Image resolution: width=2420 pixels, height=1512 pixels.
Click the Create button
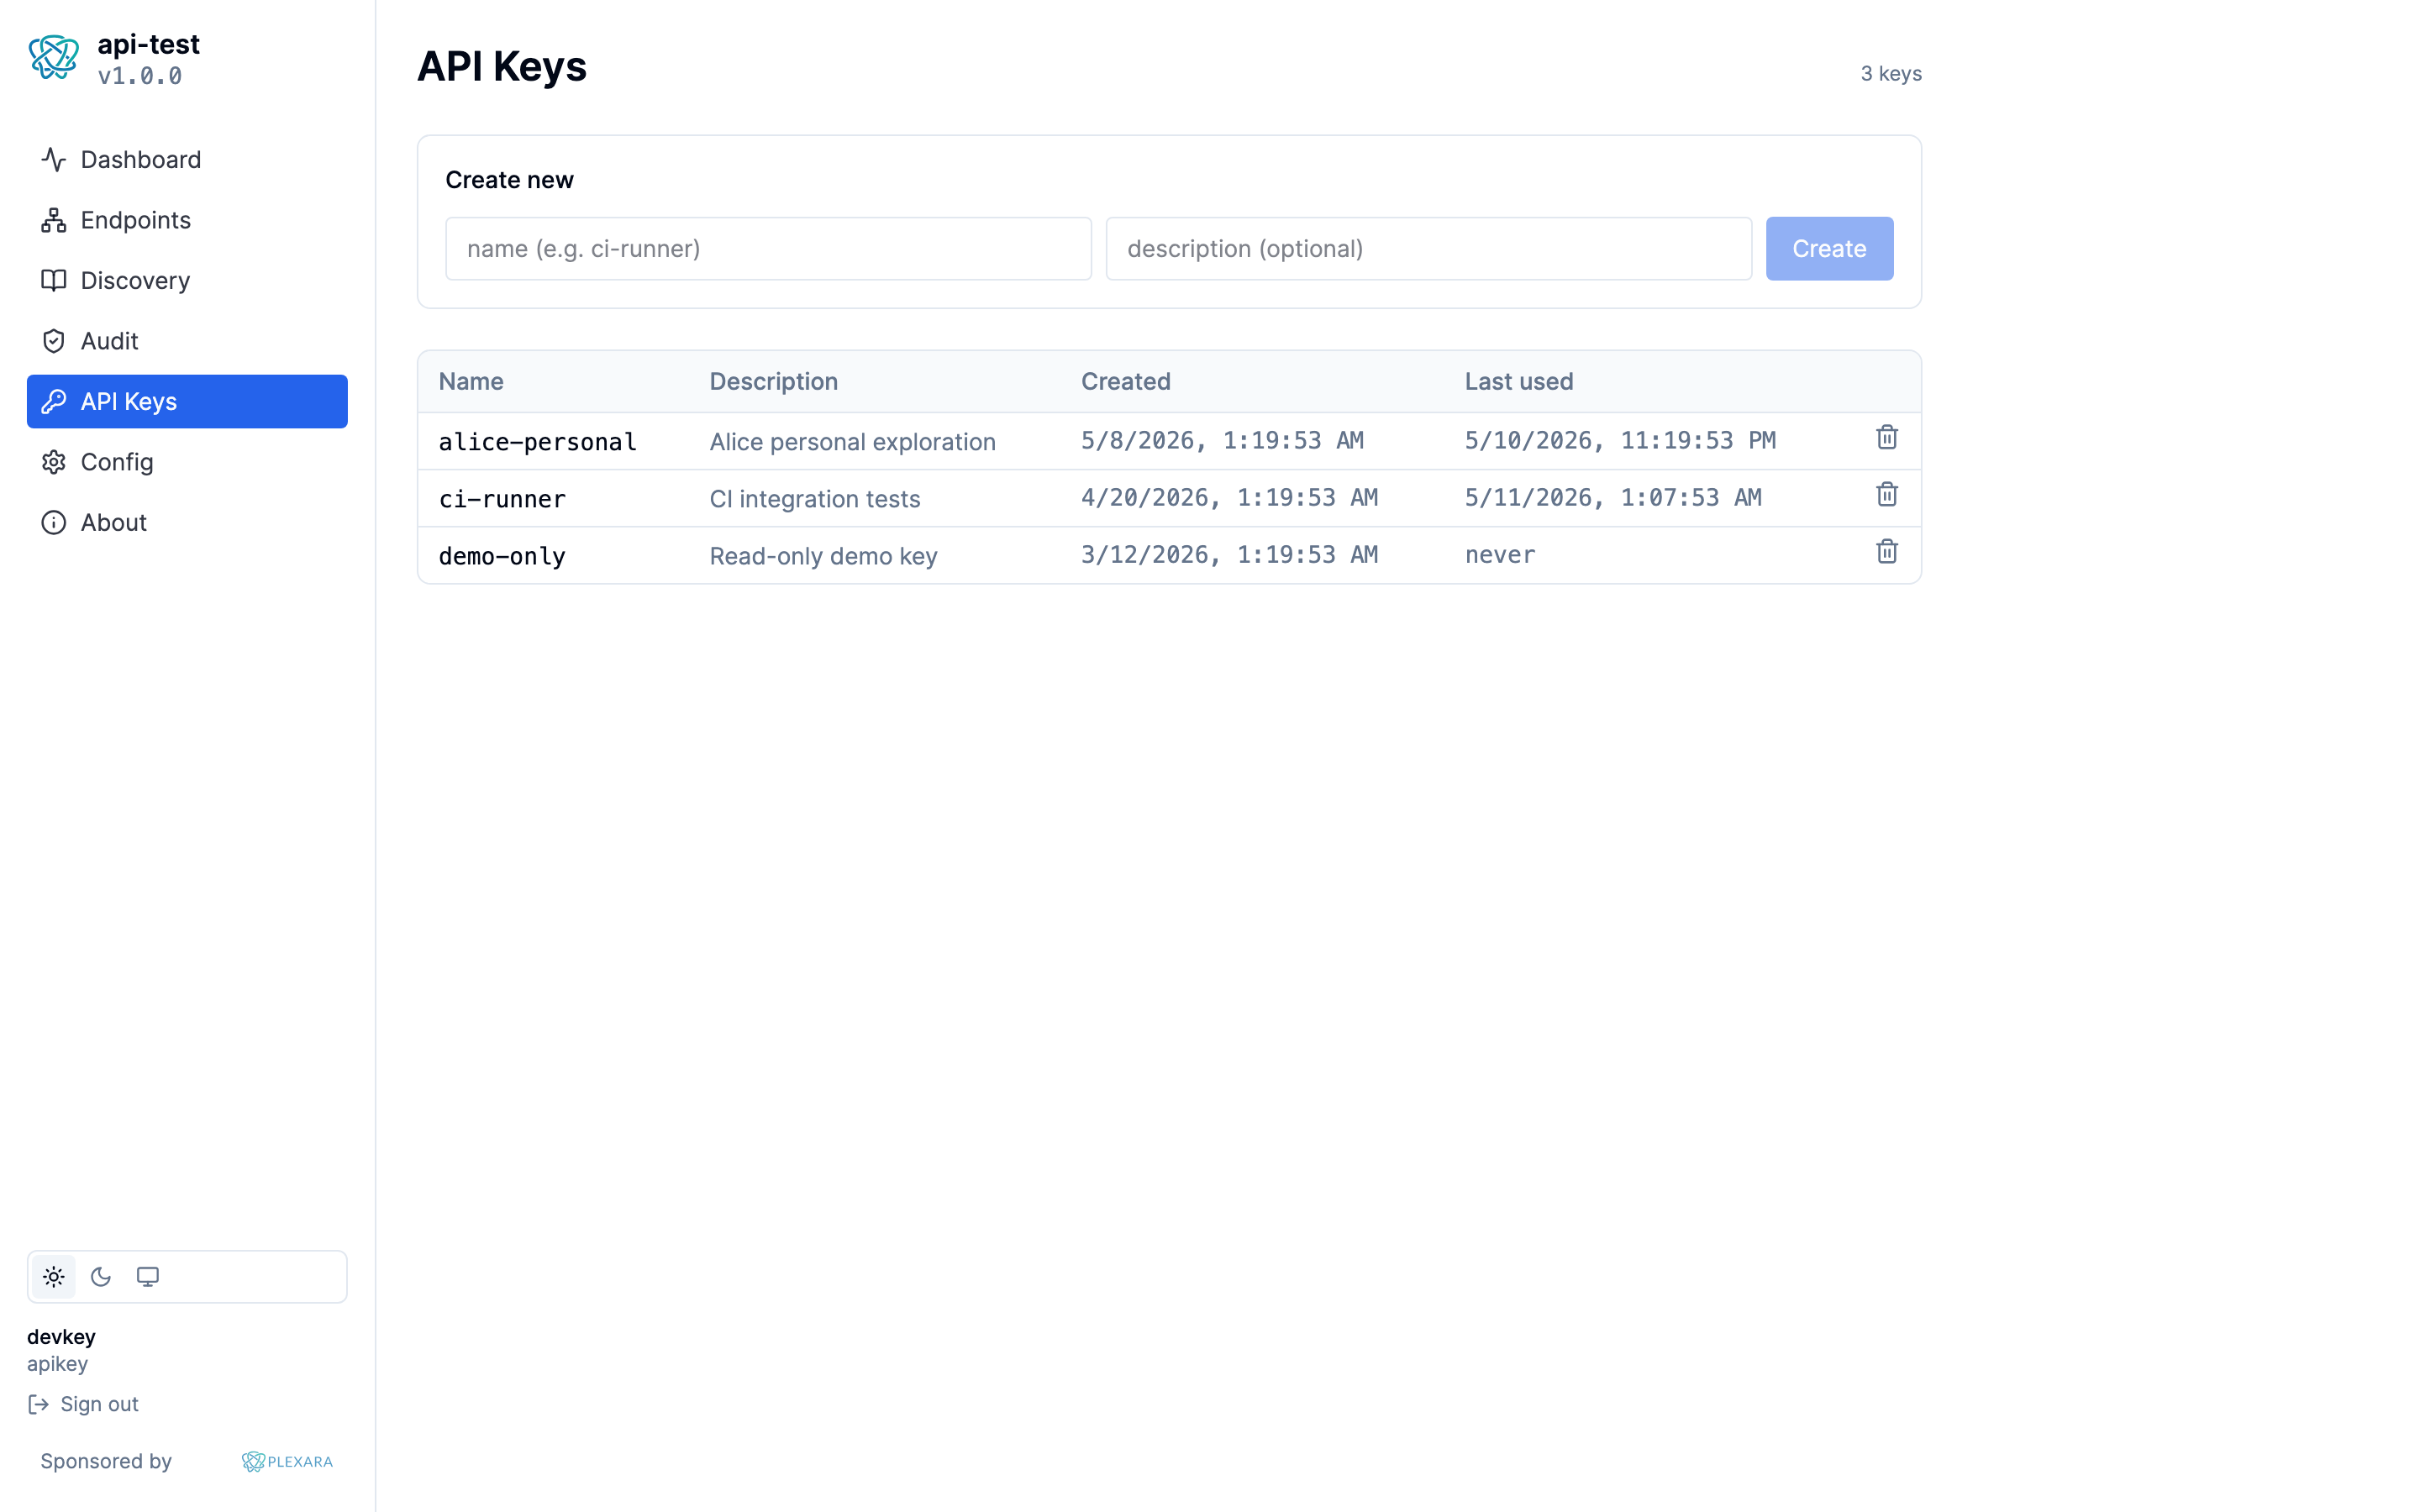[x=1829, y=249]
